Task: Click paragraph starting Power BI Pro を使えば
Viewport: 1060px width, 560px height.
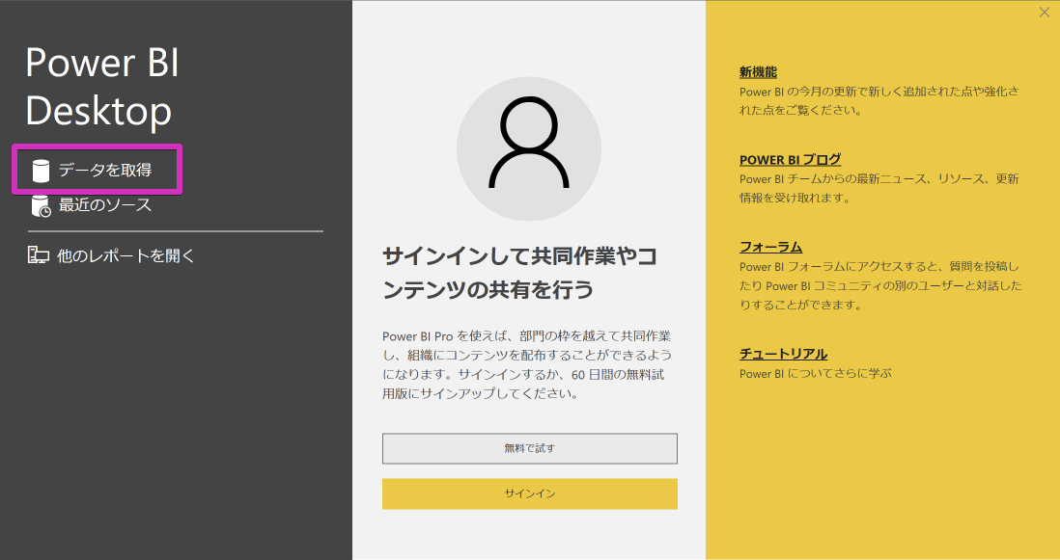Action: point(527,364)
